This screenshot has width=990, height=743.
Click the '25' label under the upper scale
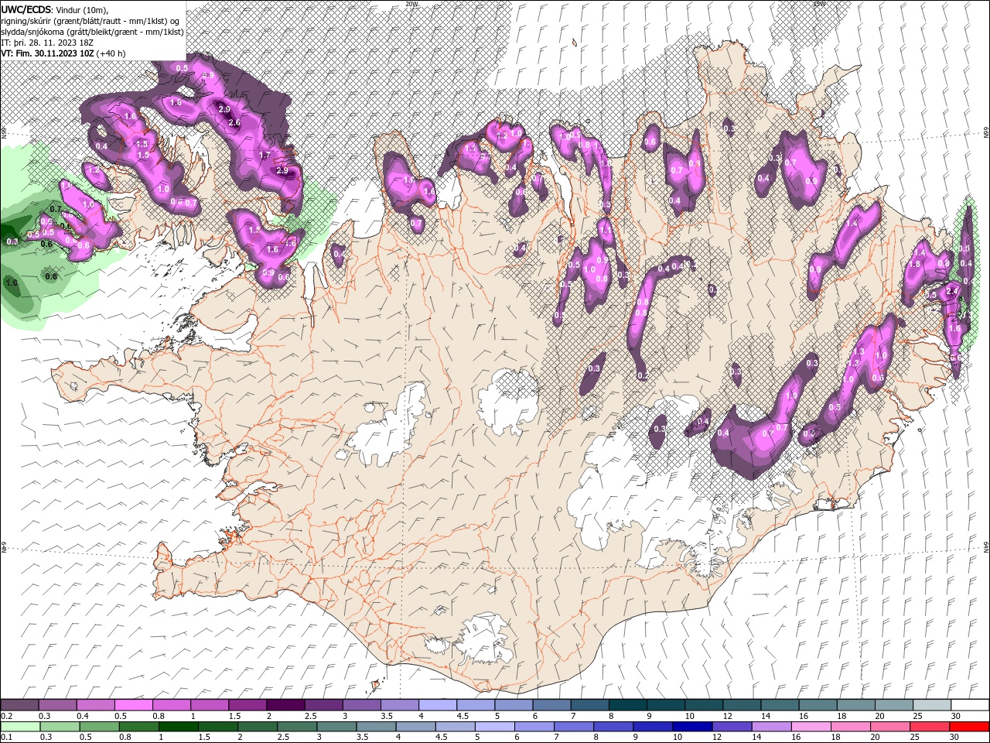pyautogui.click(x=917, y=716)
